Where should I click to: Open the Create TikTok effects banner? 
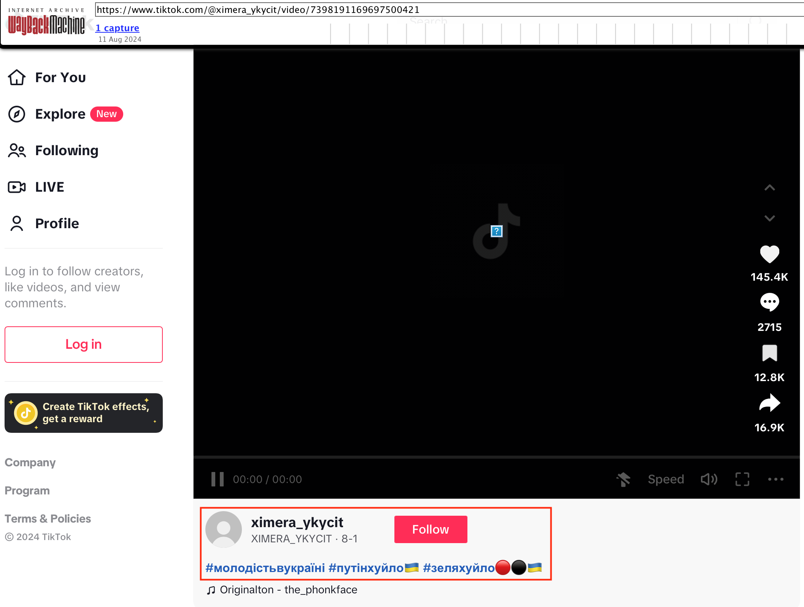(84, 413)
